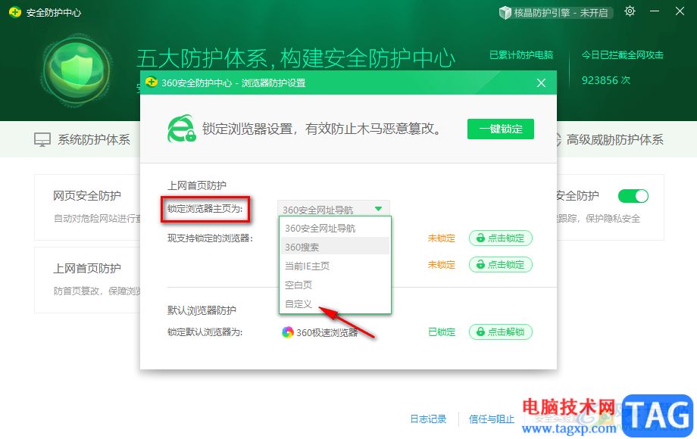Image resolution: width=697 pixels, height=439 pixels.
Task: Click 360极速浏览器 browser name
Action: [x=327, y=332]
